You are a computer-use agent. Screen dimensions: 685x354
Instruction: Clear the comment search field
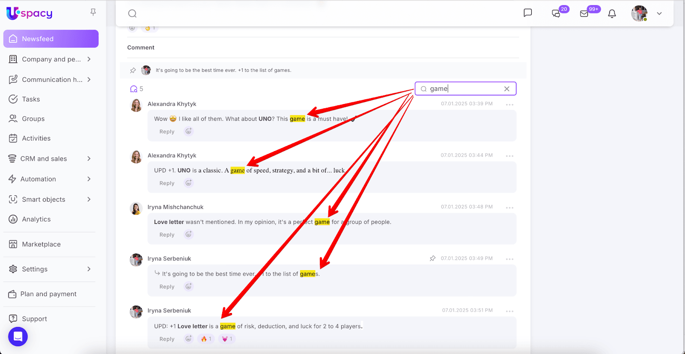click(x=506, y=89)
